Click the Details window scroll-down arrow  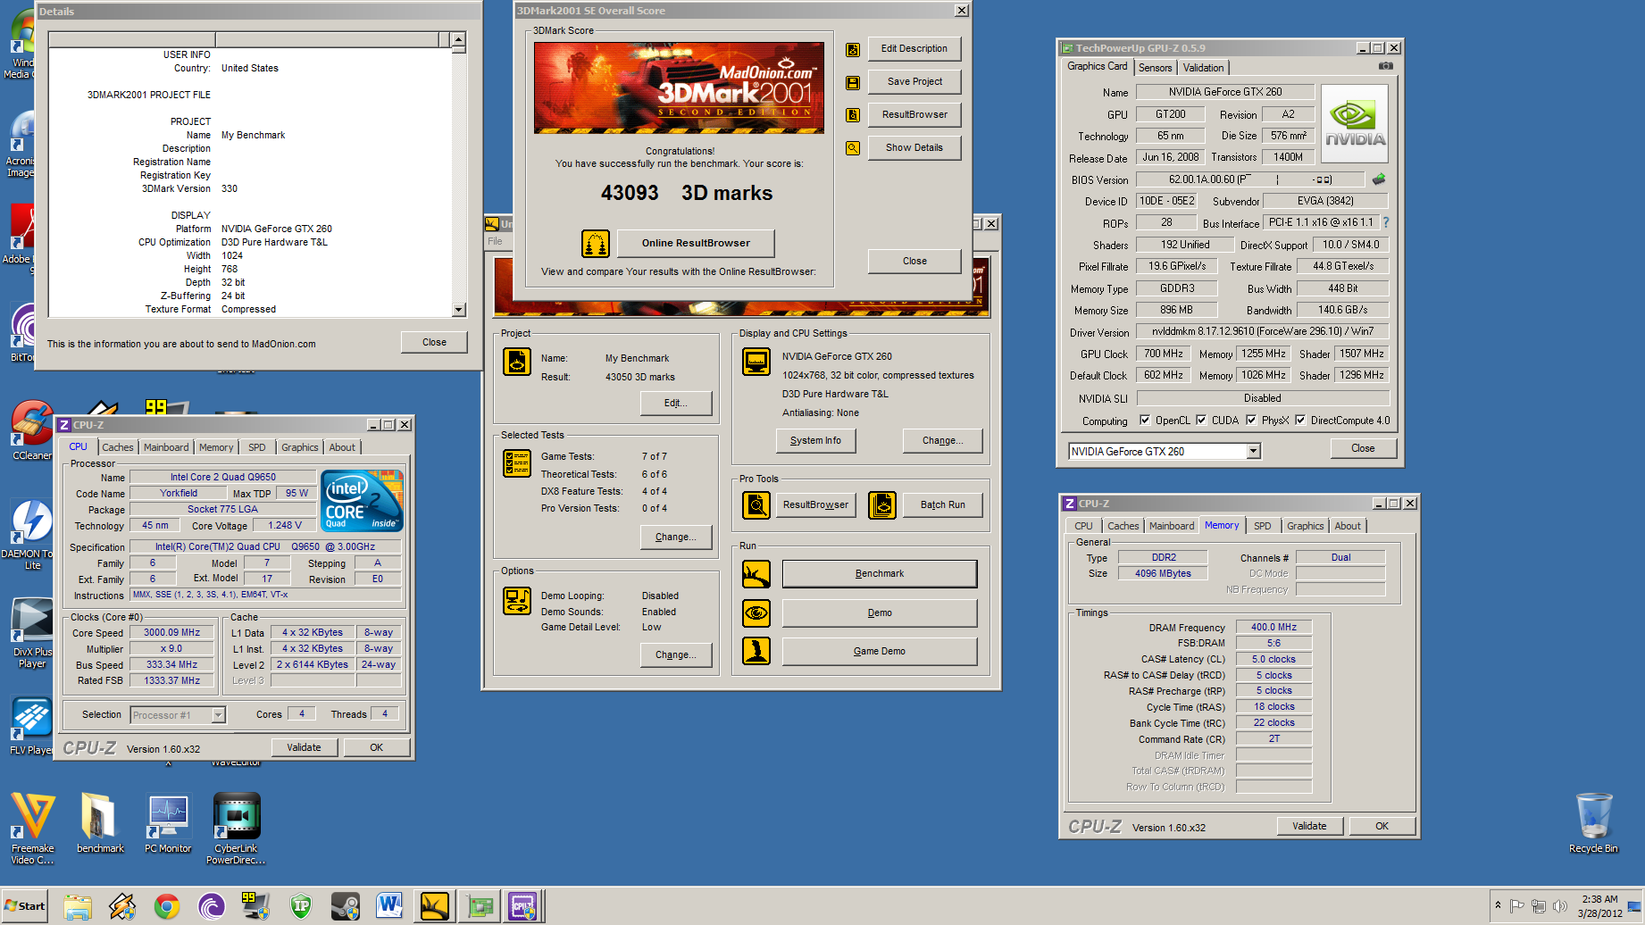(459, 310)
